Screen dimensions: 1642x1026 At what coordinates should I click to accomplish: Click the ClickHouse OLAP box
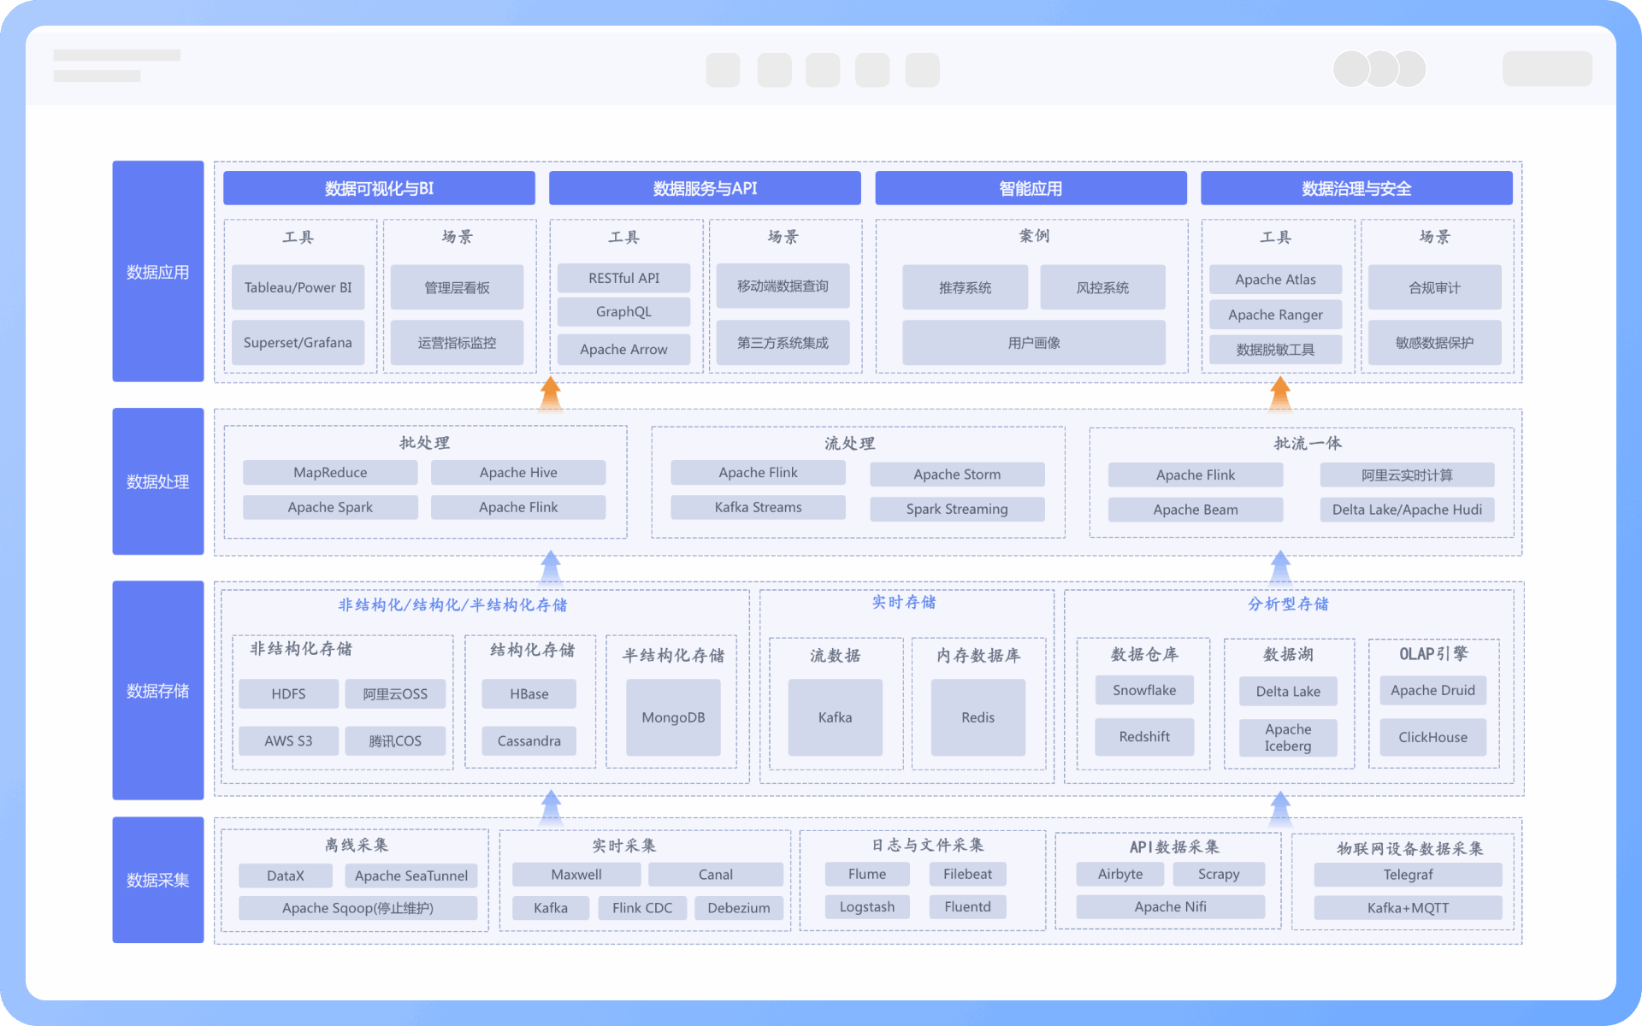coord(1432,737)
